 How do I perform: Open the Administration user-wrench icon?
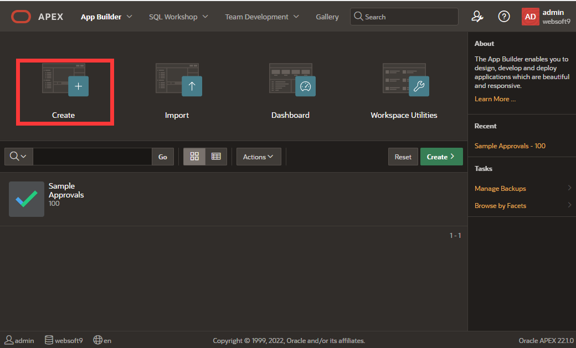coord(477,17)
